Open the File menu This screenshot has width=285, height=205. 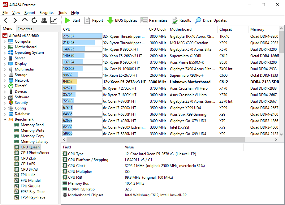(5, 13)
